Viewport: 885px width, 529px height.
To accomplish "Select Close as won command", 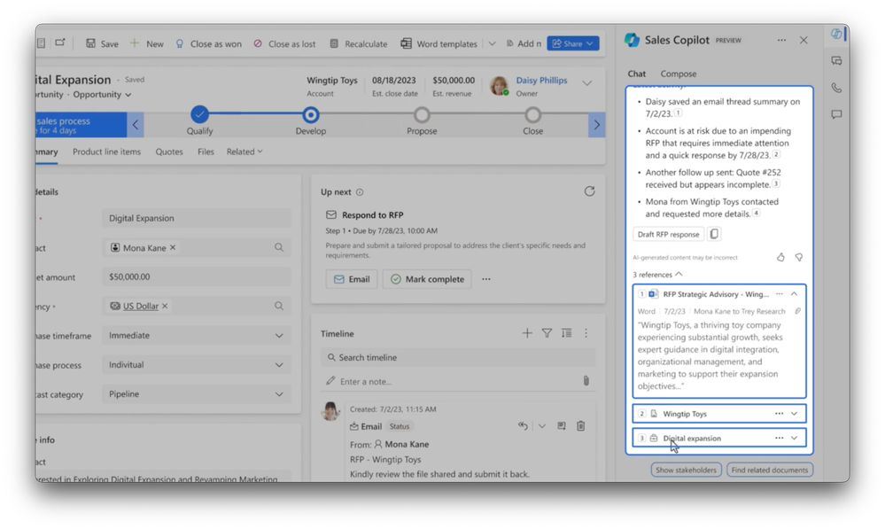I will (x=208, y=43).
